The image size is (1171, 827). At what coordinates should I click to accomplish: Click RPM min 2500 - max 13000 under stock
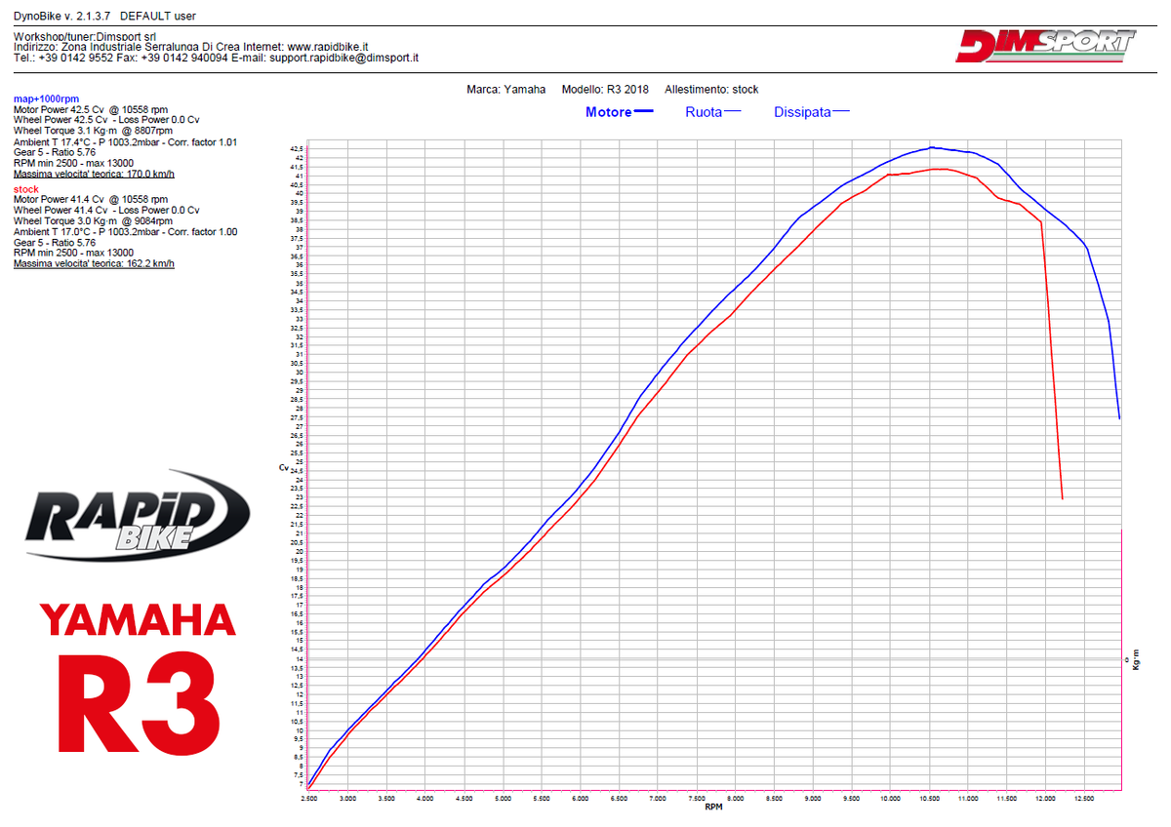(x=73, y=254)
